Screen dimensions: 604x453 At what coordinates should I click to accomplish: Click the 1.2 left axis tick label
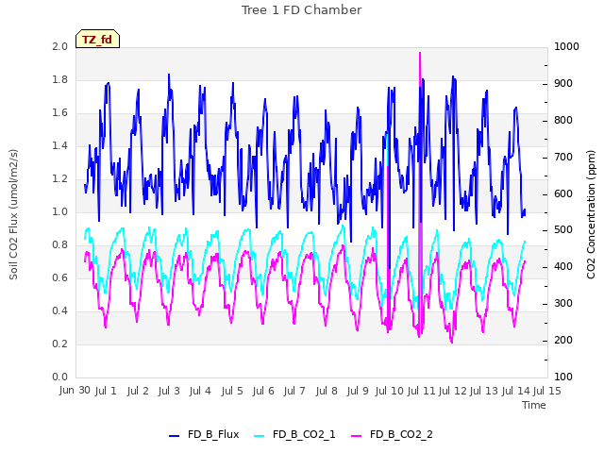coord(59,178)
